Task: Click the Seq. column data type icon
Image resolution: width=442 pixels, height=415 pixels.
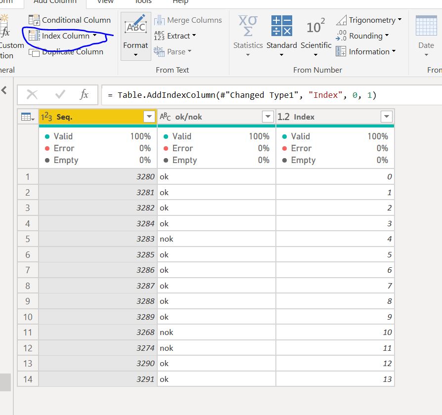Action: [46, 117]
